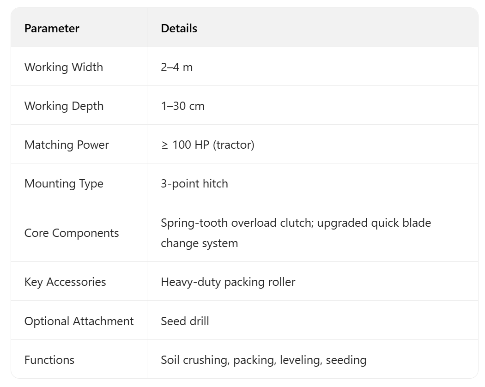Click the ≥ 100 HP value
The height and width of the screenshot is (387, 485).
tap(185, 145)
